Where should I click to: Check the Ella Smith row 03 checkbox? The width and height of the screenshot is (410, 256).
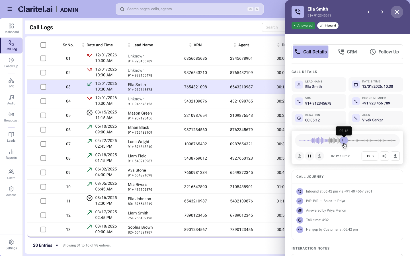(x=43, y=87)
